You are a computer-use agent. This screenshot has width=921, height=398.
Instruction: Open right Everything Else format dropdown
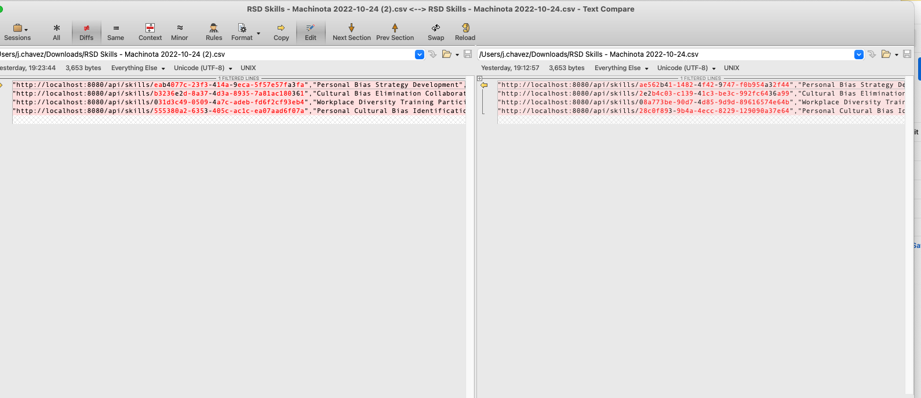coord(621,68)
